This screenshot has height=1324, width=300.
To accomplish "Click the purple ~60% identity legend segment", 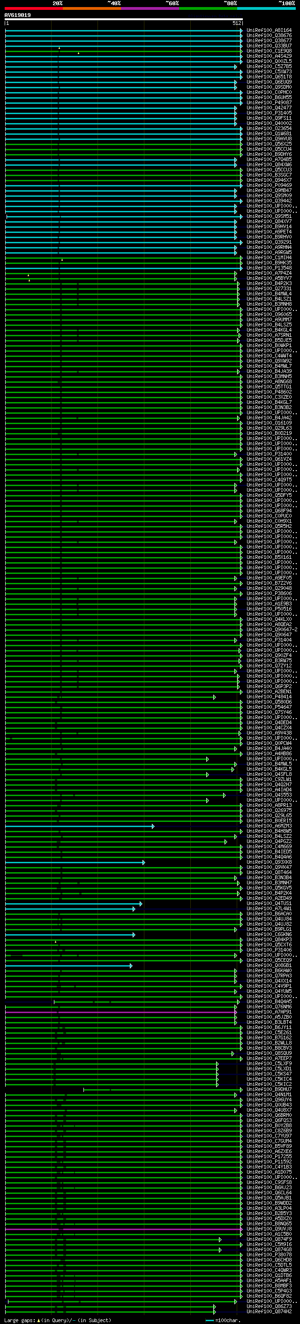I will (150, 8).
